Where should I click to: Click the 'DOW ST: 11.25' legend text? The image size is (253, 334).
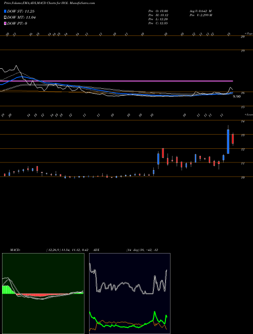pos(21,11)
